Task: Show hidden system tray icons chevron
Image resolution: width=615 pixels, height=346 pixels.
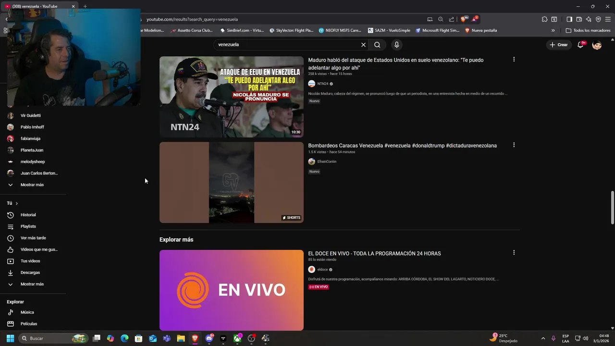Action: [x=543, y=338]
